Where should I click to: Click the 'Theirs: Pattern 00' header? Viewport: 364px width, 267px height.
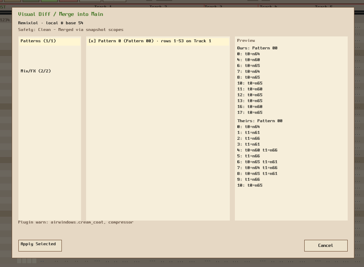(x=260, y=121)
